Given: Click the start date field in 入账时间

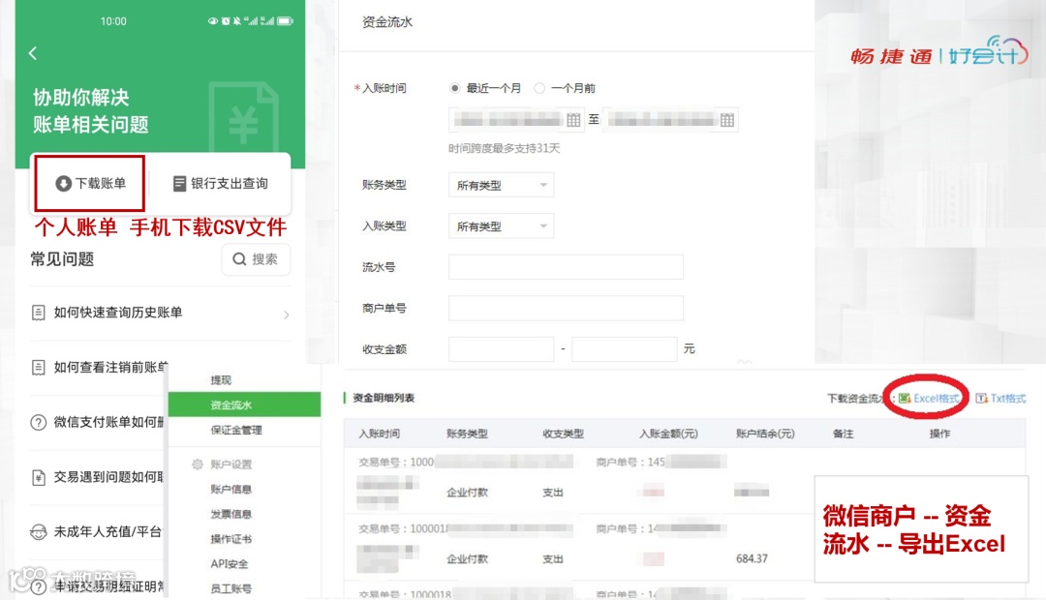Looking at the screenshot, I should click(516, 120).
